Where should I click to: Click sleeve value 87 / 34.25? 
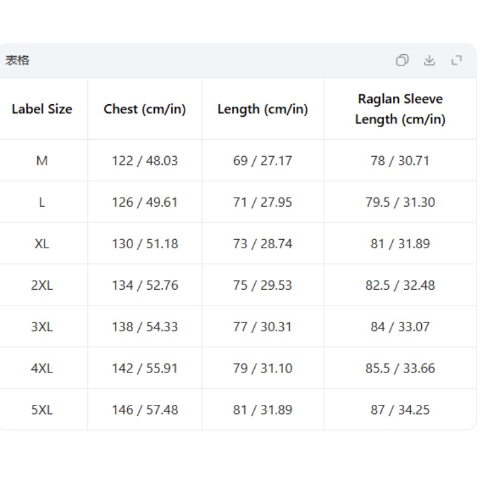tap(400, 410)
